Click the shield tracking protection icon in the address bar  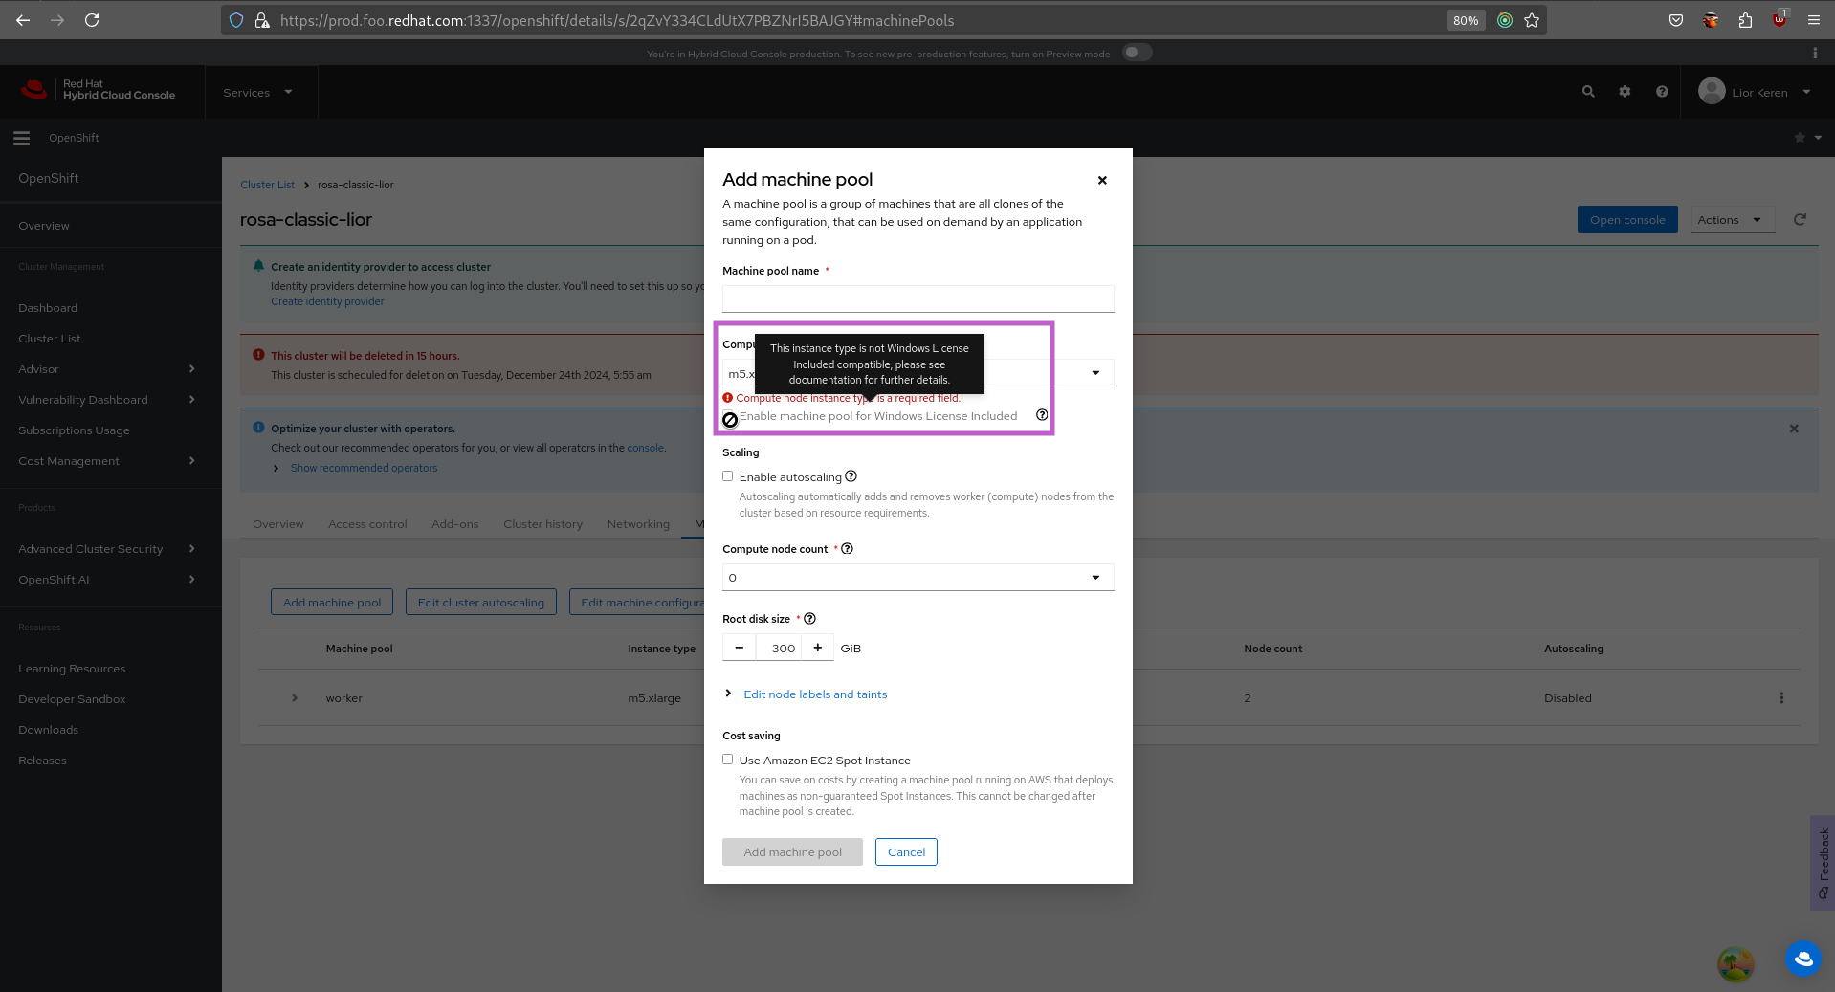pos(236,20)
